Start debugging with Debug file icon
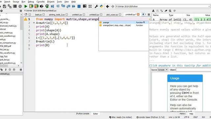Viewport: 211px width, 119px height. [52, 6]
